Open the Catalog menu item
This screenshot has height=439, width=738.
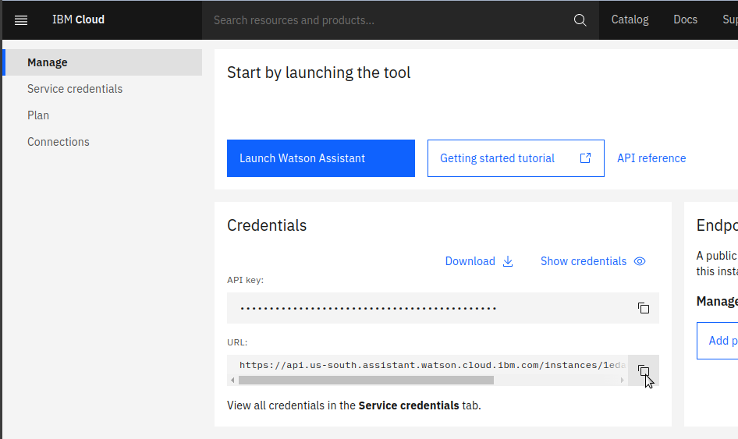(x=630, y=19)
